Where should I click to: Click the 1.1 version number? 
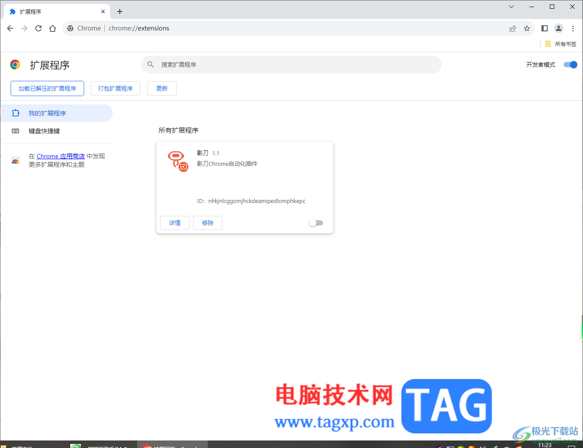216,153
